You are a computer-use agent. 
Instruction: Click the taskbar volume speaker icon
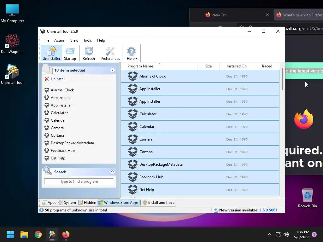286,234
